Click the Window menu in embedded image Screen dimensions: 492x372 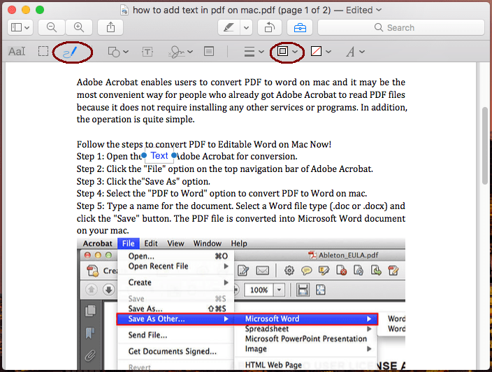tap(208, 243)
